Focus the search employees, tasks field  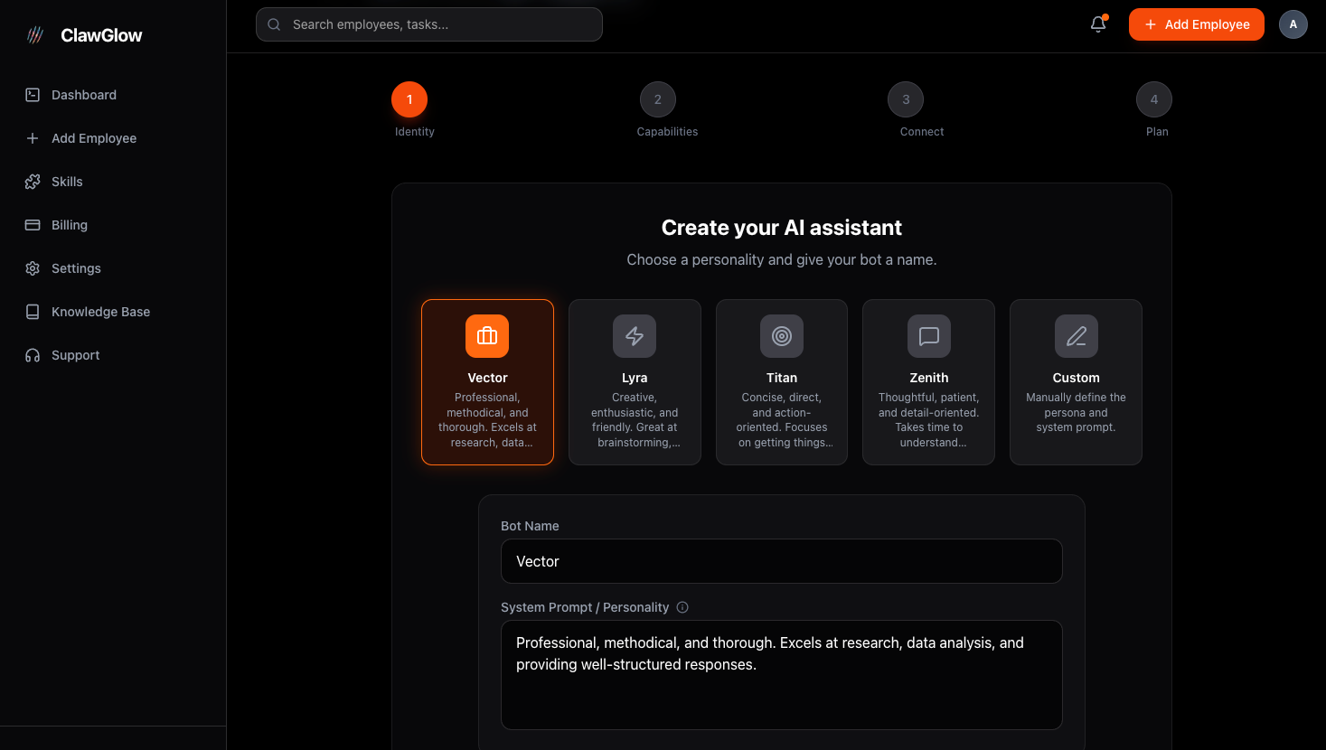click(429, 24)
